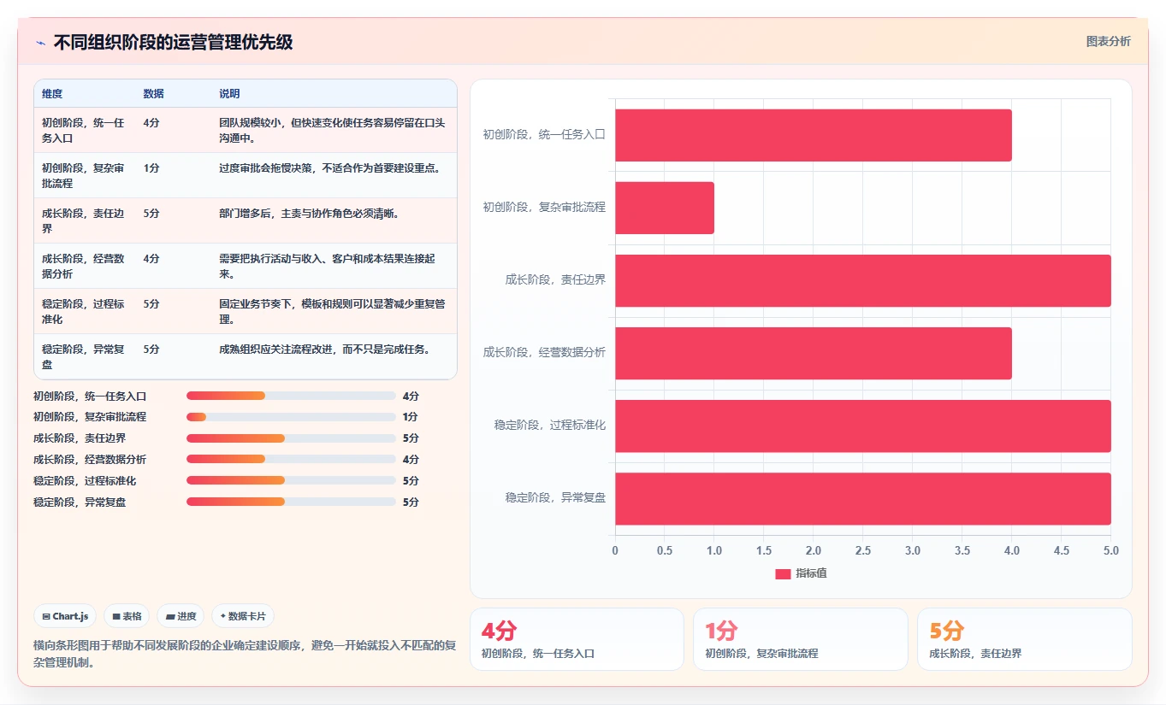Click table cell 成长阶段，责任边界
The image size is (1166, 705).
[x=85, y=220]
